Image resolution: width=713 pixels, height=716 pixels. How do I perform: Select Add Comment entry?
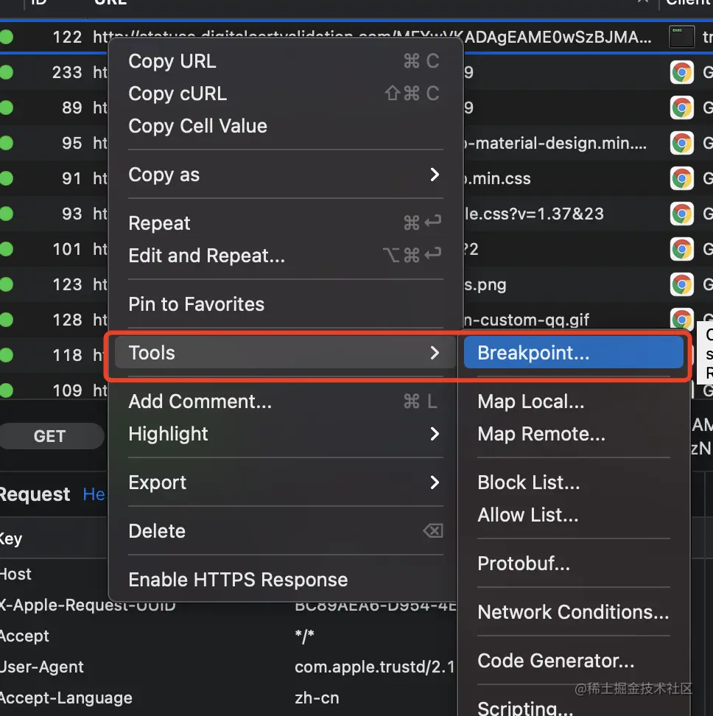coord(285,401)
